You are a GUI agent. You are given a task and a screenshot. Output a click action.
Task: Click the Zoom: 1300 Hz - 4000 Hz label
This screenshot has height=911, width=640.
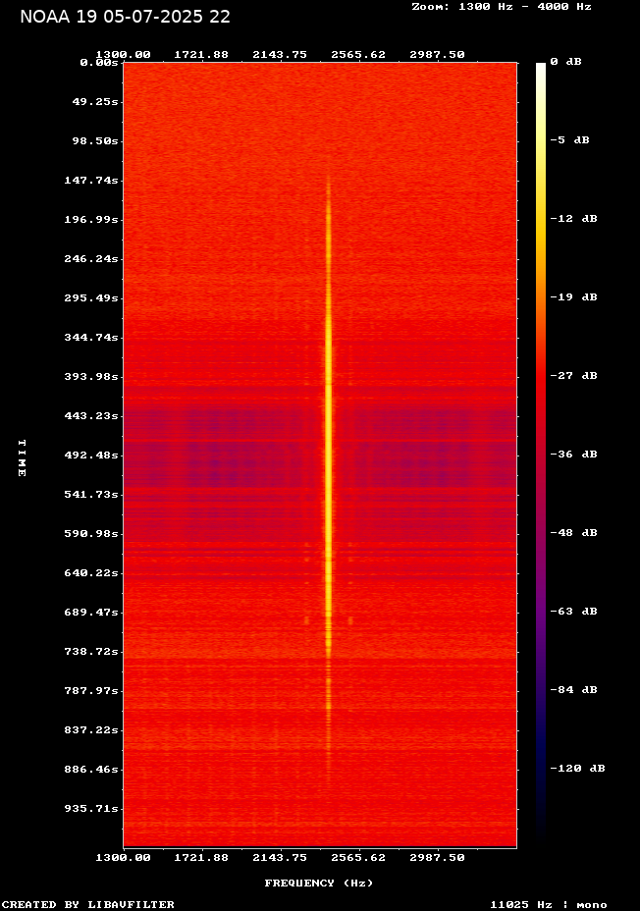click(x=501, y=6)
